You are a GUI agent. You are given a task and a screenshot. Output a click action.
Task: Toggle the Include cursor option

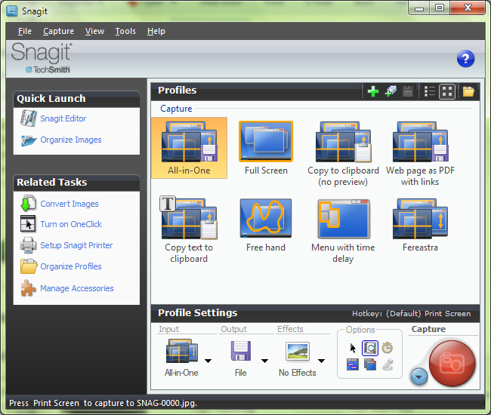pos(353,348)
